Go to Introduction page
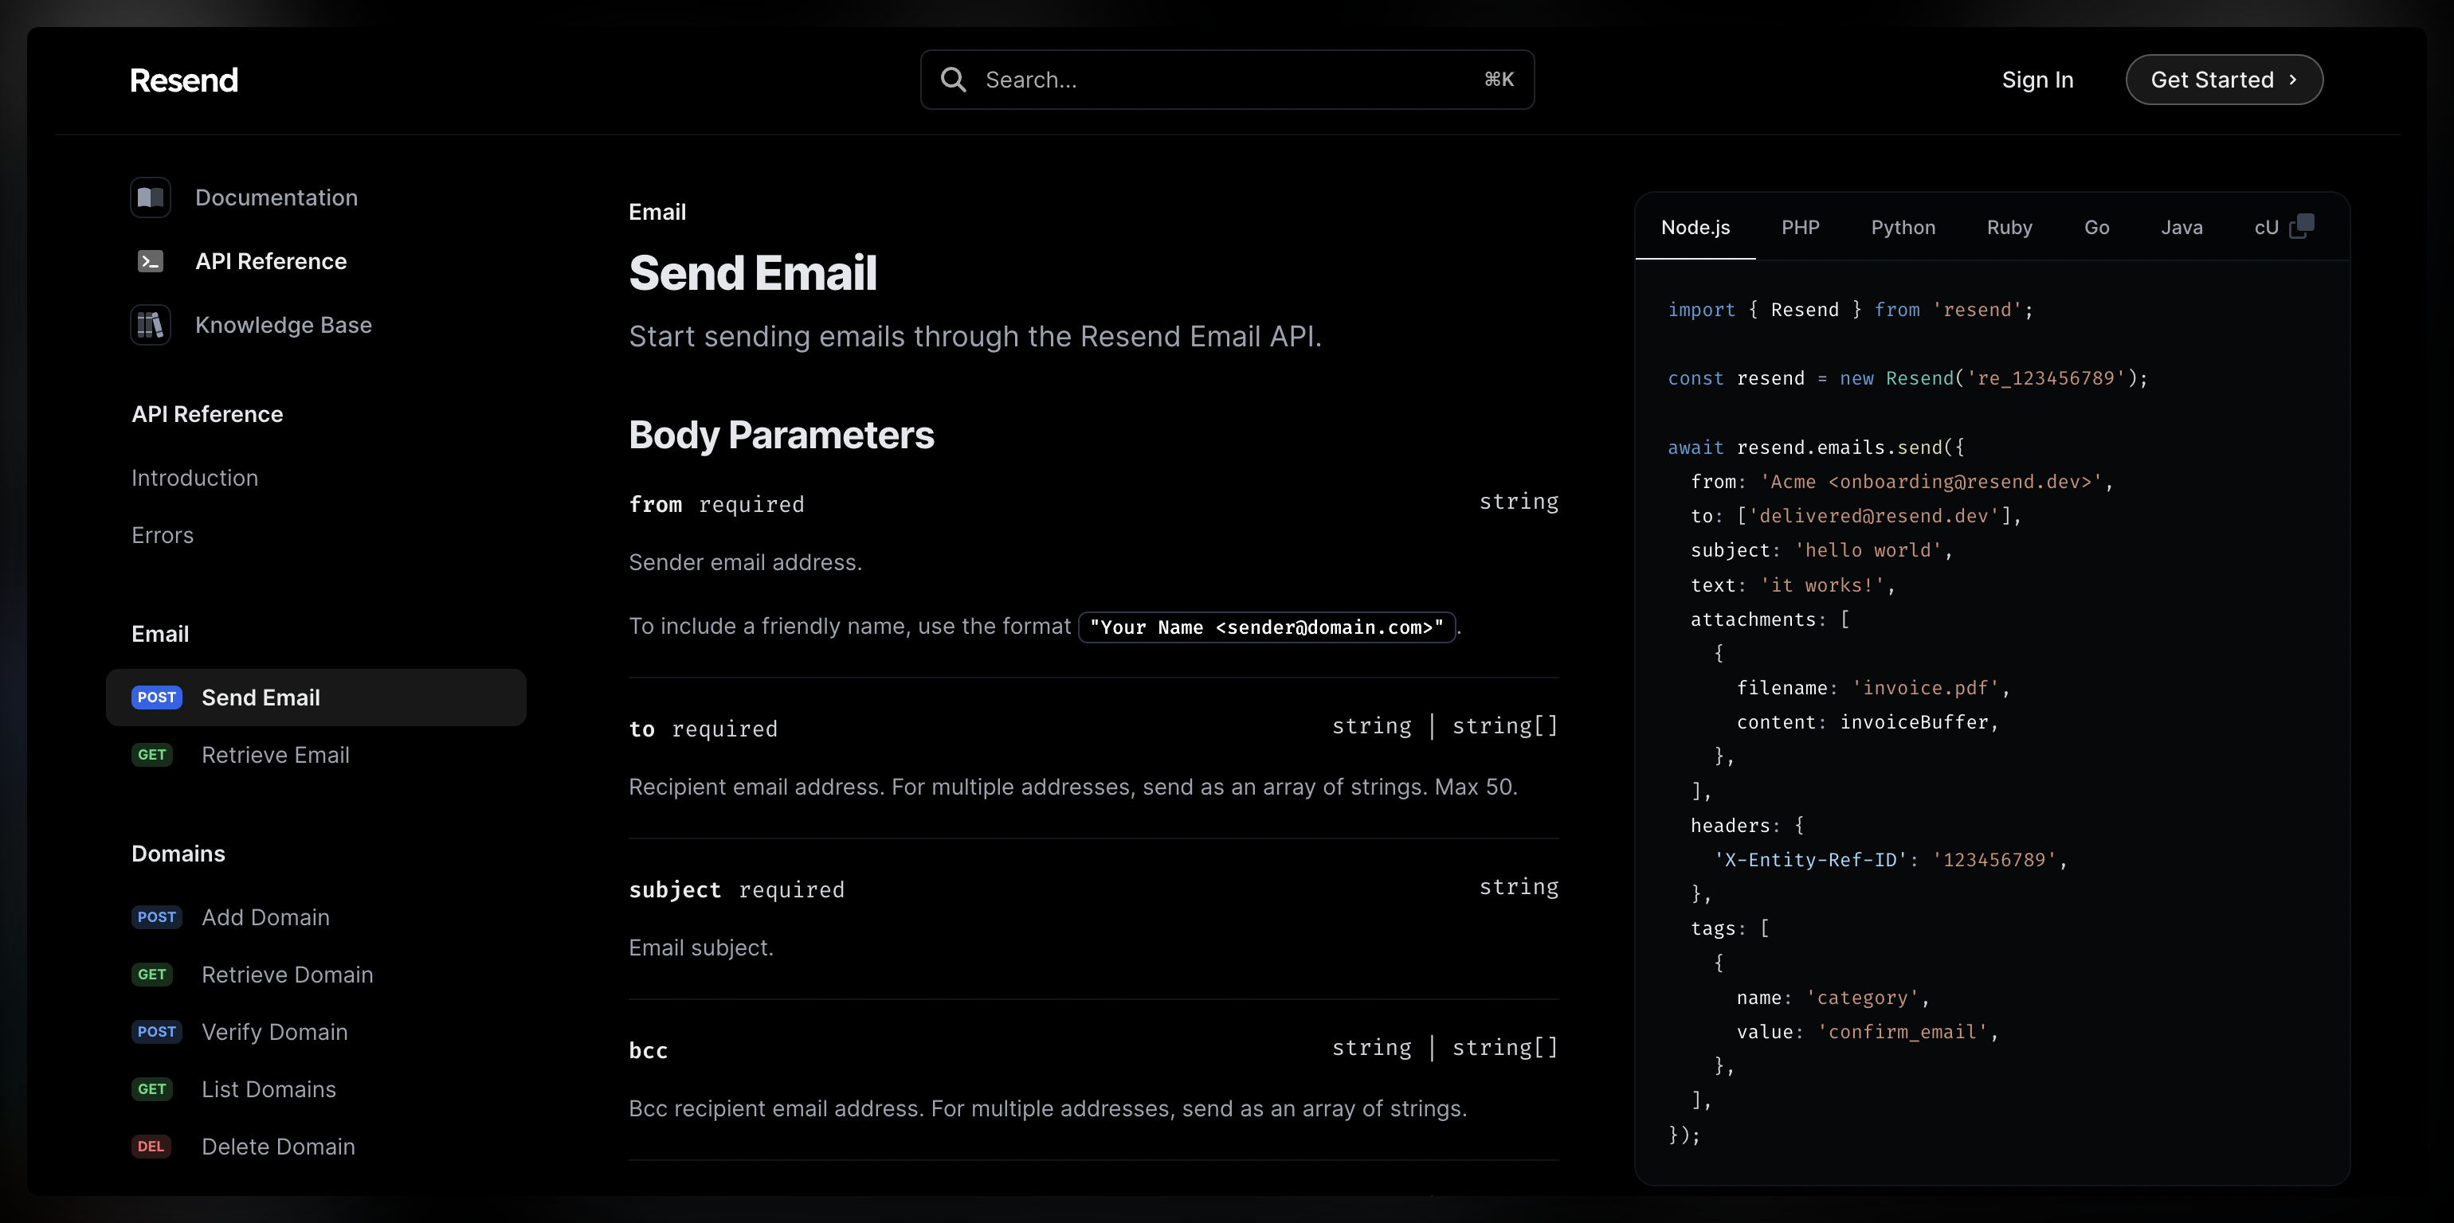Image resolution: width=2454 pixels, height=1223 pixels. 194,478
